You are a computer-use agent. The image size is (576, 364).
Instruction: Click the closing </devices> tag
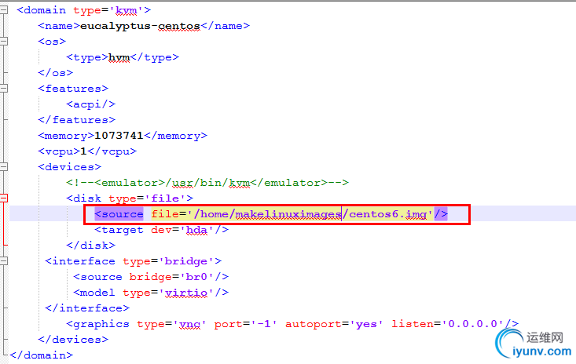73,340
